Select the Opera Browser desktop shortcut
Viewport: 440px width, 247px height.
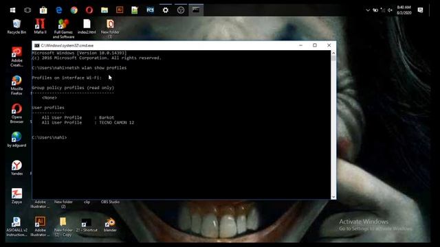click(16, 113)
